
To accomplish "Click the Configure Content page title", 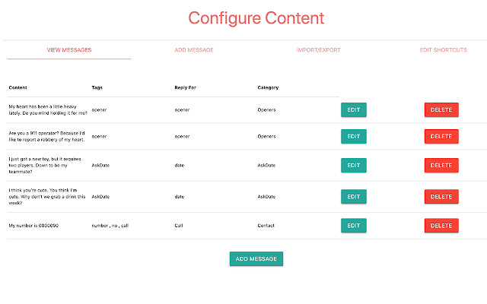I will coord(256,18).
